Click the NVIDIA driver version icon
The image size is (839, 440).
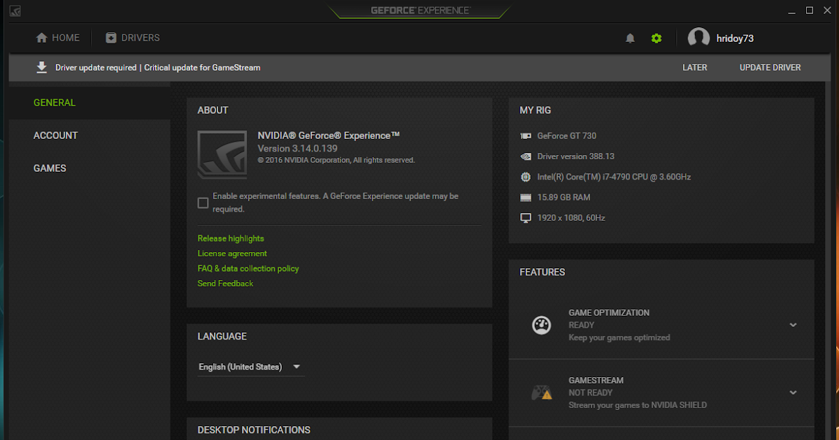point(526,156)
